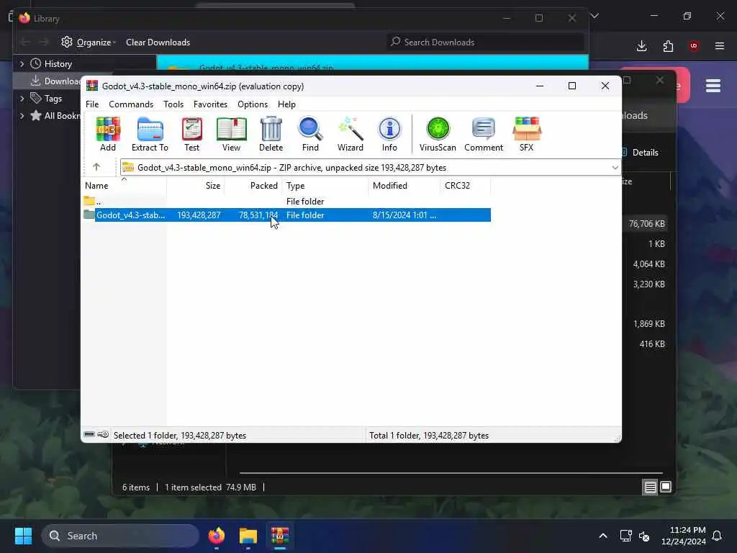Expand the archive path dropdown
The image size is (737, 553).
tap(615, 168)
